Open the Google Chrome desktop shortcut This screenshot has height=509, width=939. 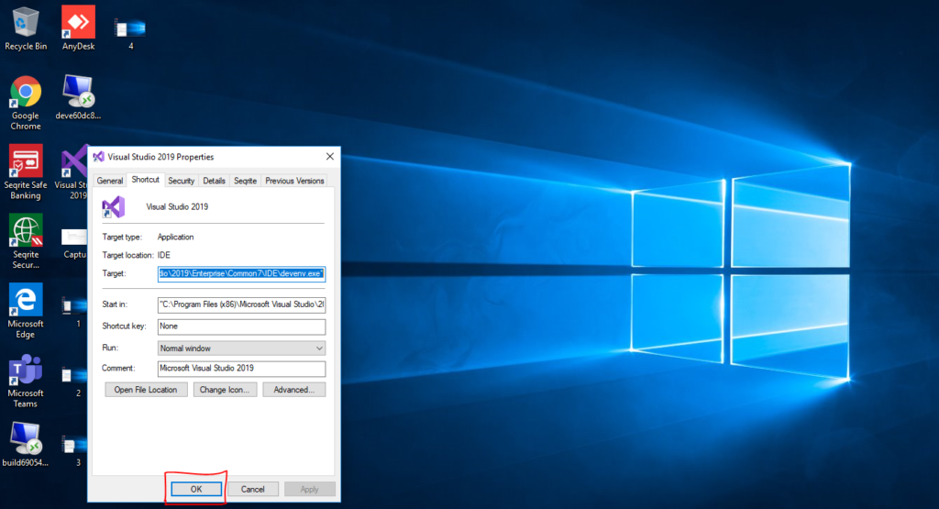coord(25,103)
